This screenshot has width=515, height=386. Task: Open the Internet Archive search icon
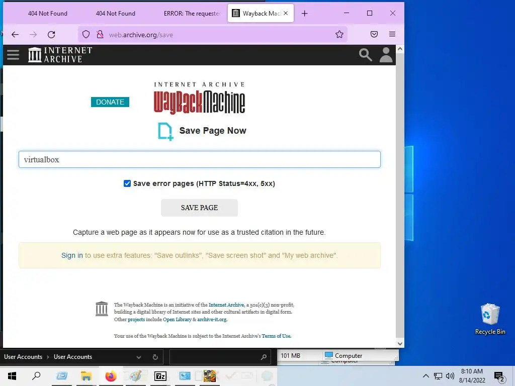(x=365, y=55)
